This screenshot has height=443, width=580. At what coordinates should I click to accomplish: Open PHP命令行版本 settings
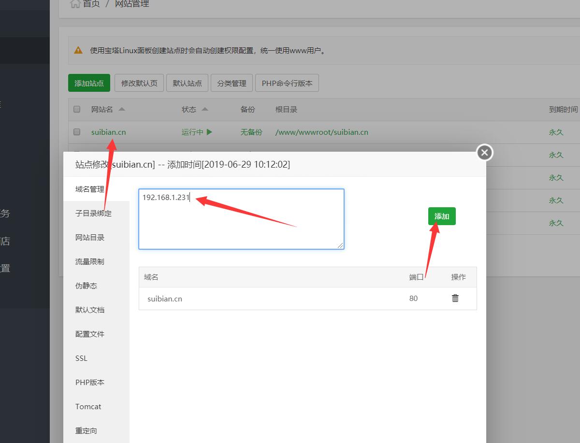click(287, 83)
